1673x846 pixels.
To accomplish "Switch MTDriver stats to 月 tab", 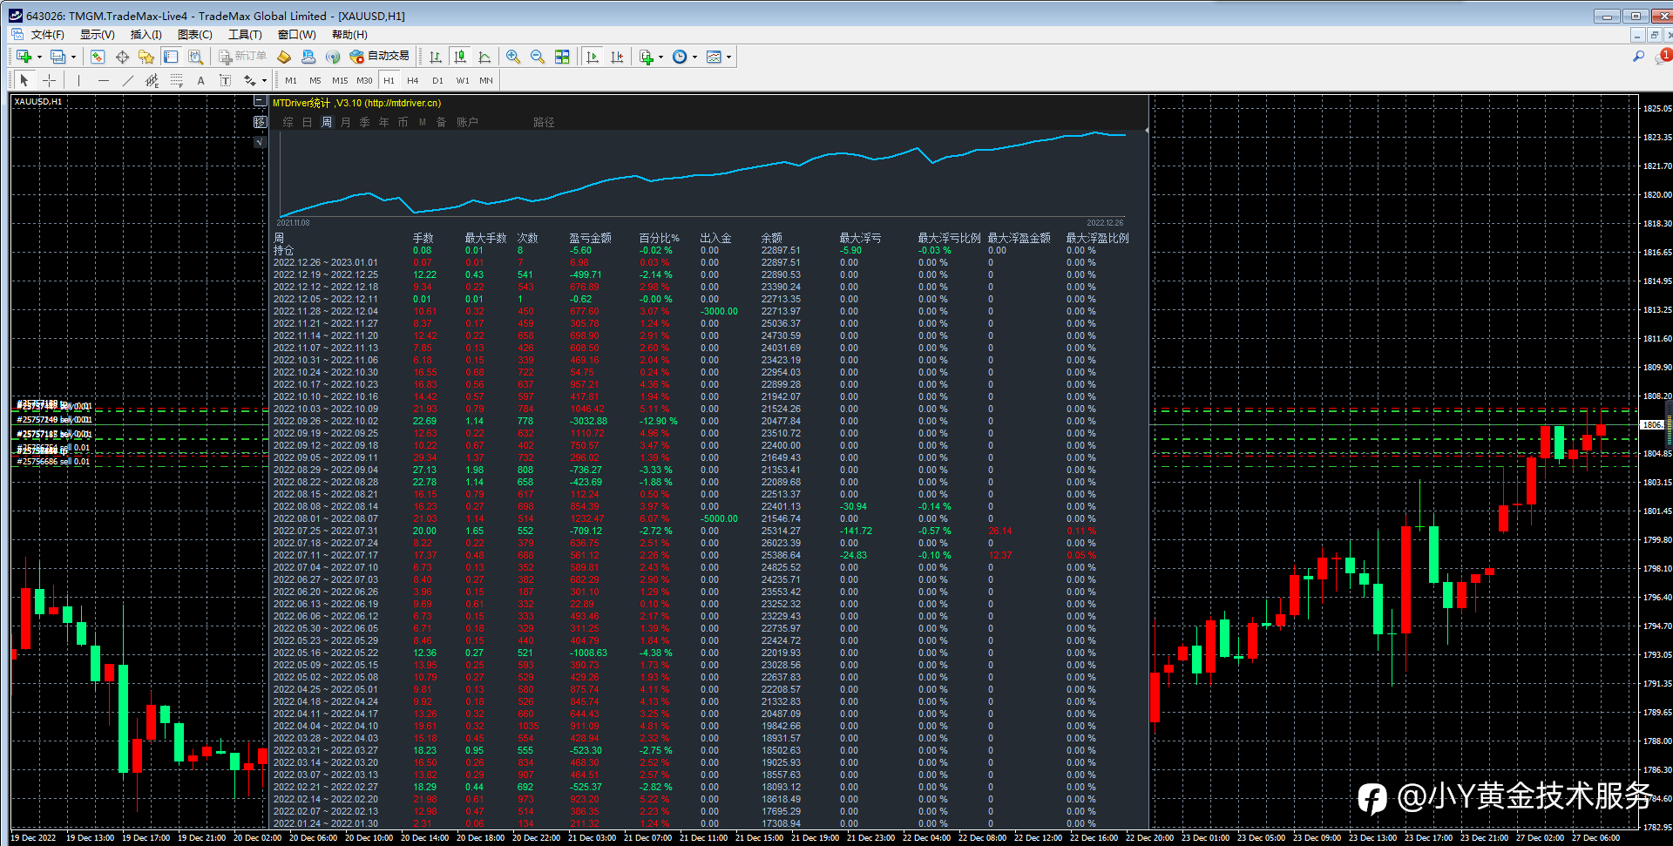I will pos(345,122).
